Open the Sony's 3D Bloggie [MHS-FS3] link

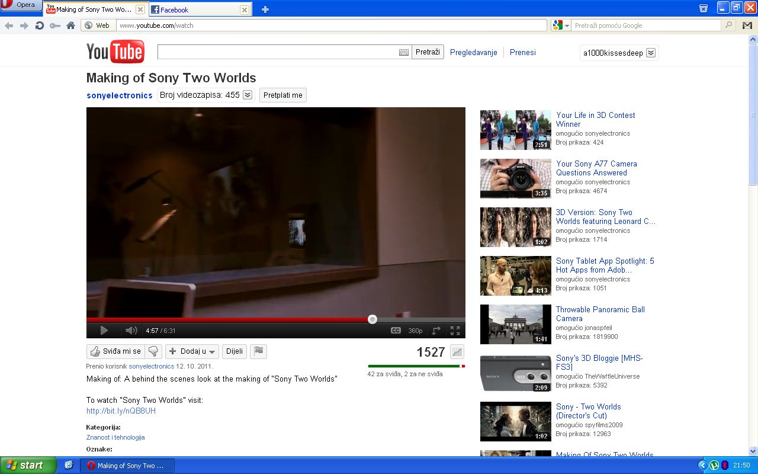pyautogui.click(x=599, y=363)
